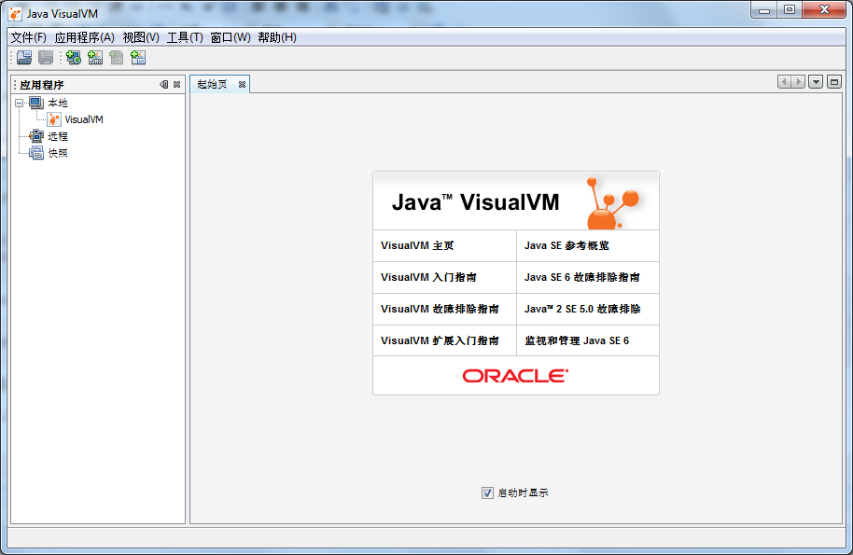Open 监视和管理 Java SE 6 link
The image size is (853, 555).
(x=577, y=340)
